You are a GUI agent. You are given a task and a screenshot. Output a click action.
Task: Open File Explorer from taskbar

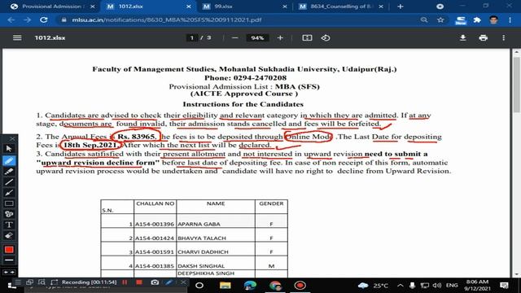tap(225, 286)
